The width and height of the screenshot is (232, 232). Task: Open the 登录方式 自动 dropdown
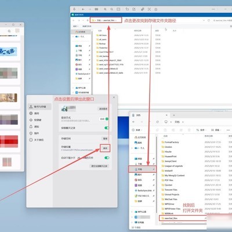(104, 119)
